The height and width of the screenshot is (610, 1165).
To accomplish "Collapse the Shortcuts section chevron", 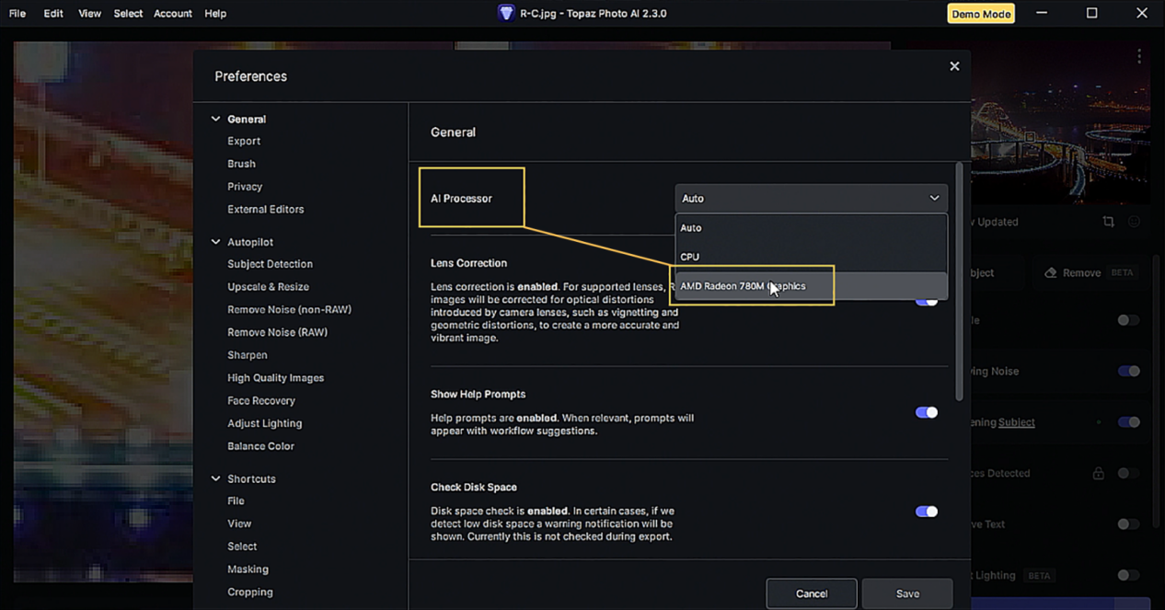I will tap(216, 479).
